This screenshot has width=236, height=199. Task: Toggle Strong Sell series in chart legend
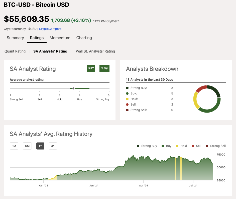(207, 146)
